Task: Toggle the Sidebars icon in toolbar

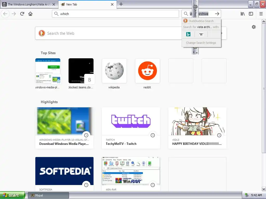Action: click(x=251, y=14)
